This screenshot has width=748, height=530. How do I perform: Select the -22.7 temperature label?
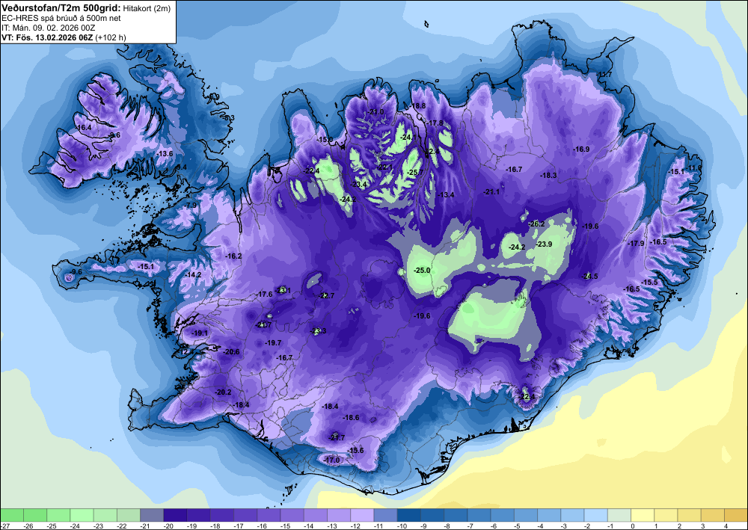(327, 296)
